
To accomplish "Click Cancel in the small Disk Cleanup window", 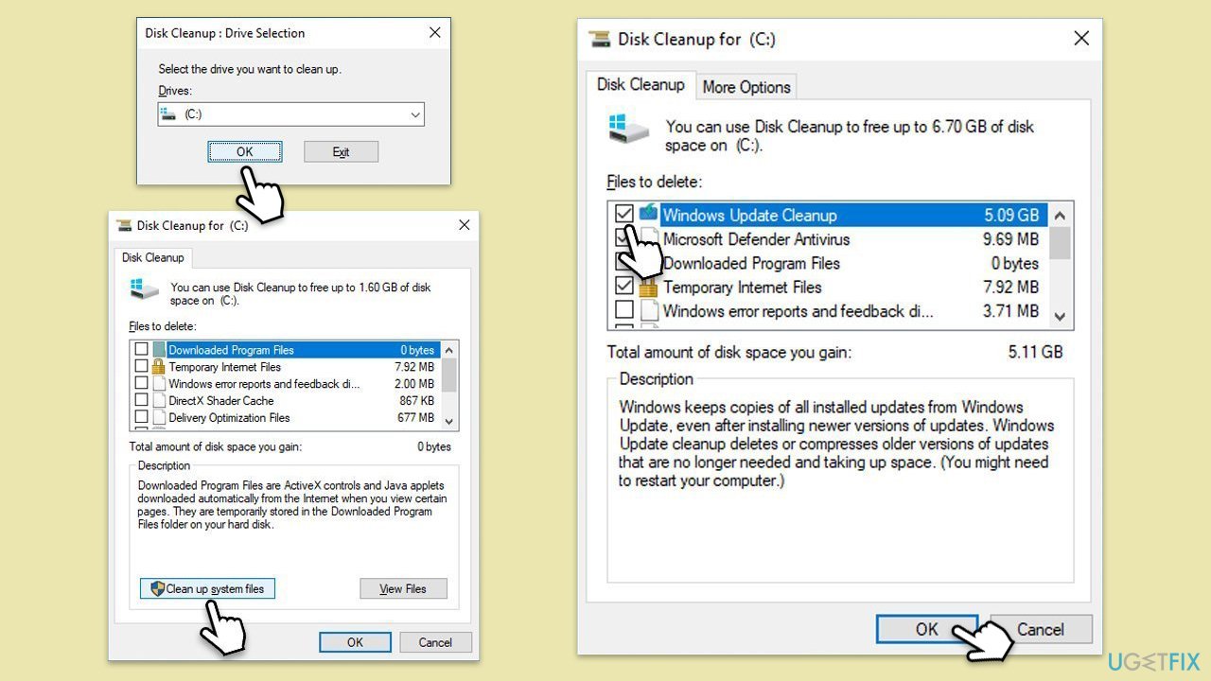I will [435, 642].
